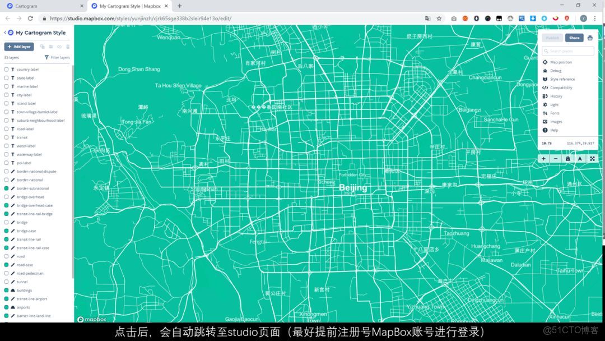
Task: Reload the page with the refresh icon
Action: (30, 18)
